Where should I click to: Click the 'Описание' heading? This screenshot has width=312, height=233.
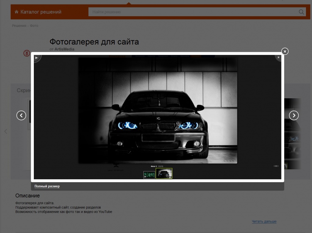coord(27,196)
